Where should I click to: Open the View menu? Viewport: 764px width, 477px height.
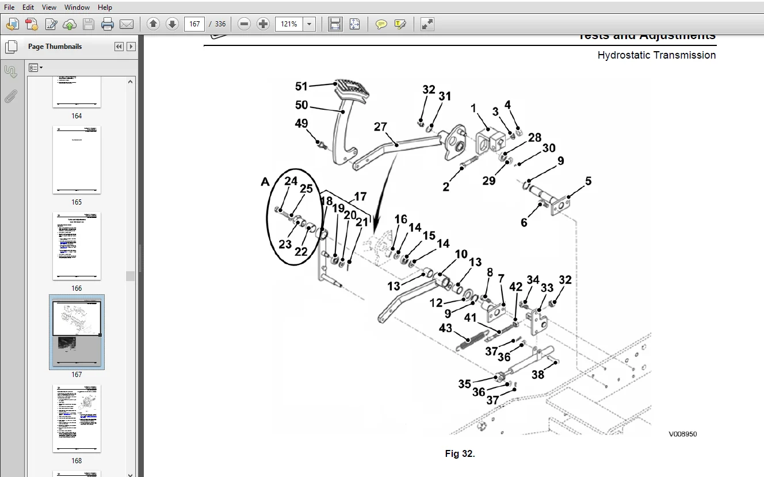pyautogui.click(x=49, y=7)
